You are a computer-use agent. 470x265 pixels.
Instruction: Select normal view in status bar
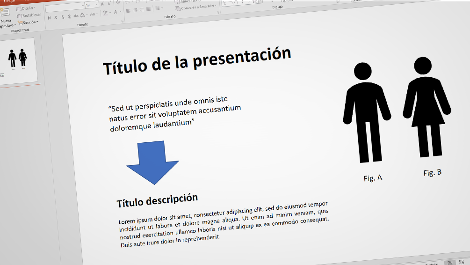pos(449,263)
